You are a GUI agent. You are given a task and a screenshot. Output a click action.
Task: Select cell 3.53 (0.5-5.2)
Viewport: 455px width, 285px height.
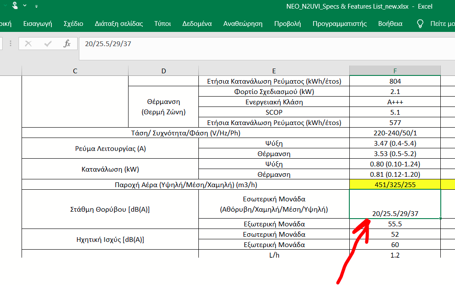[395, 153]
